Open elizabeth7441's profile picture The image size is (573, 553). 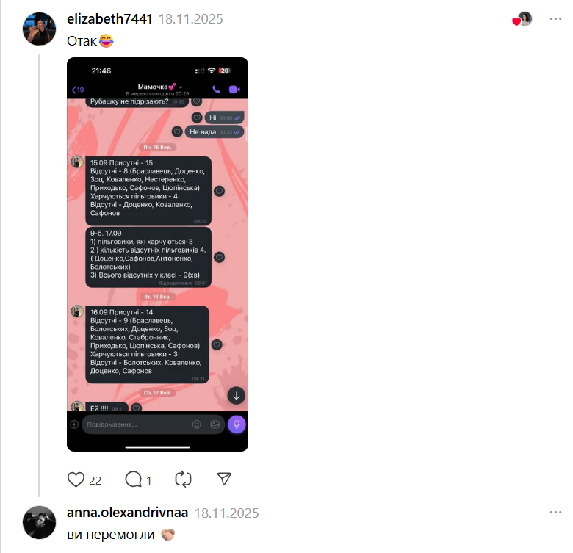[39, 29]
